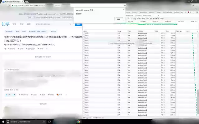Filter network requests by Other

[162, 19]
